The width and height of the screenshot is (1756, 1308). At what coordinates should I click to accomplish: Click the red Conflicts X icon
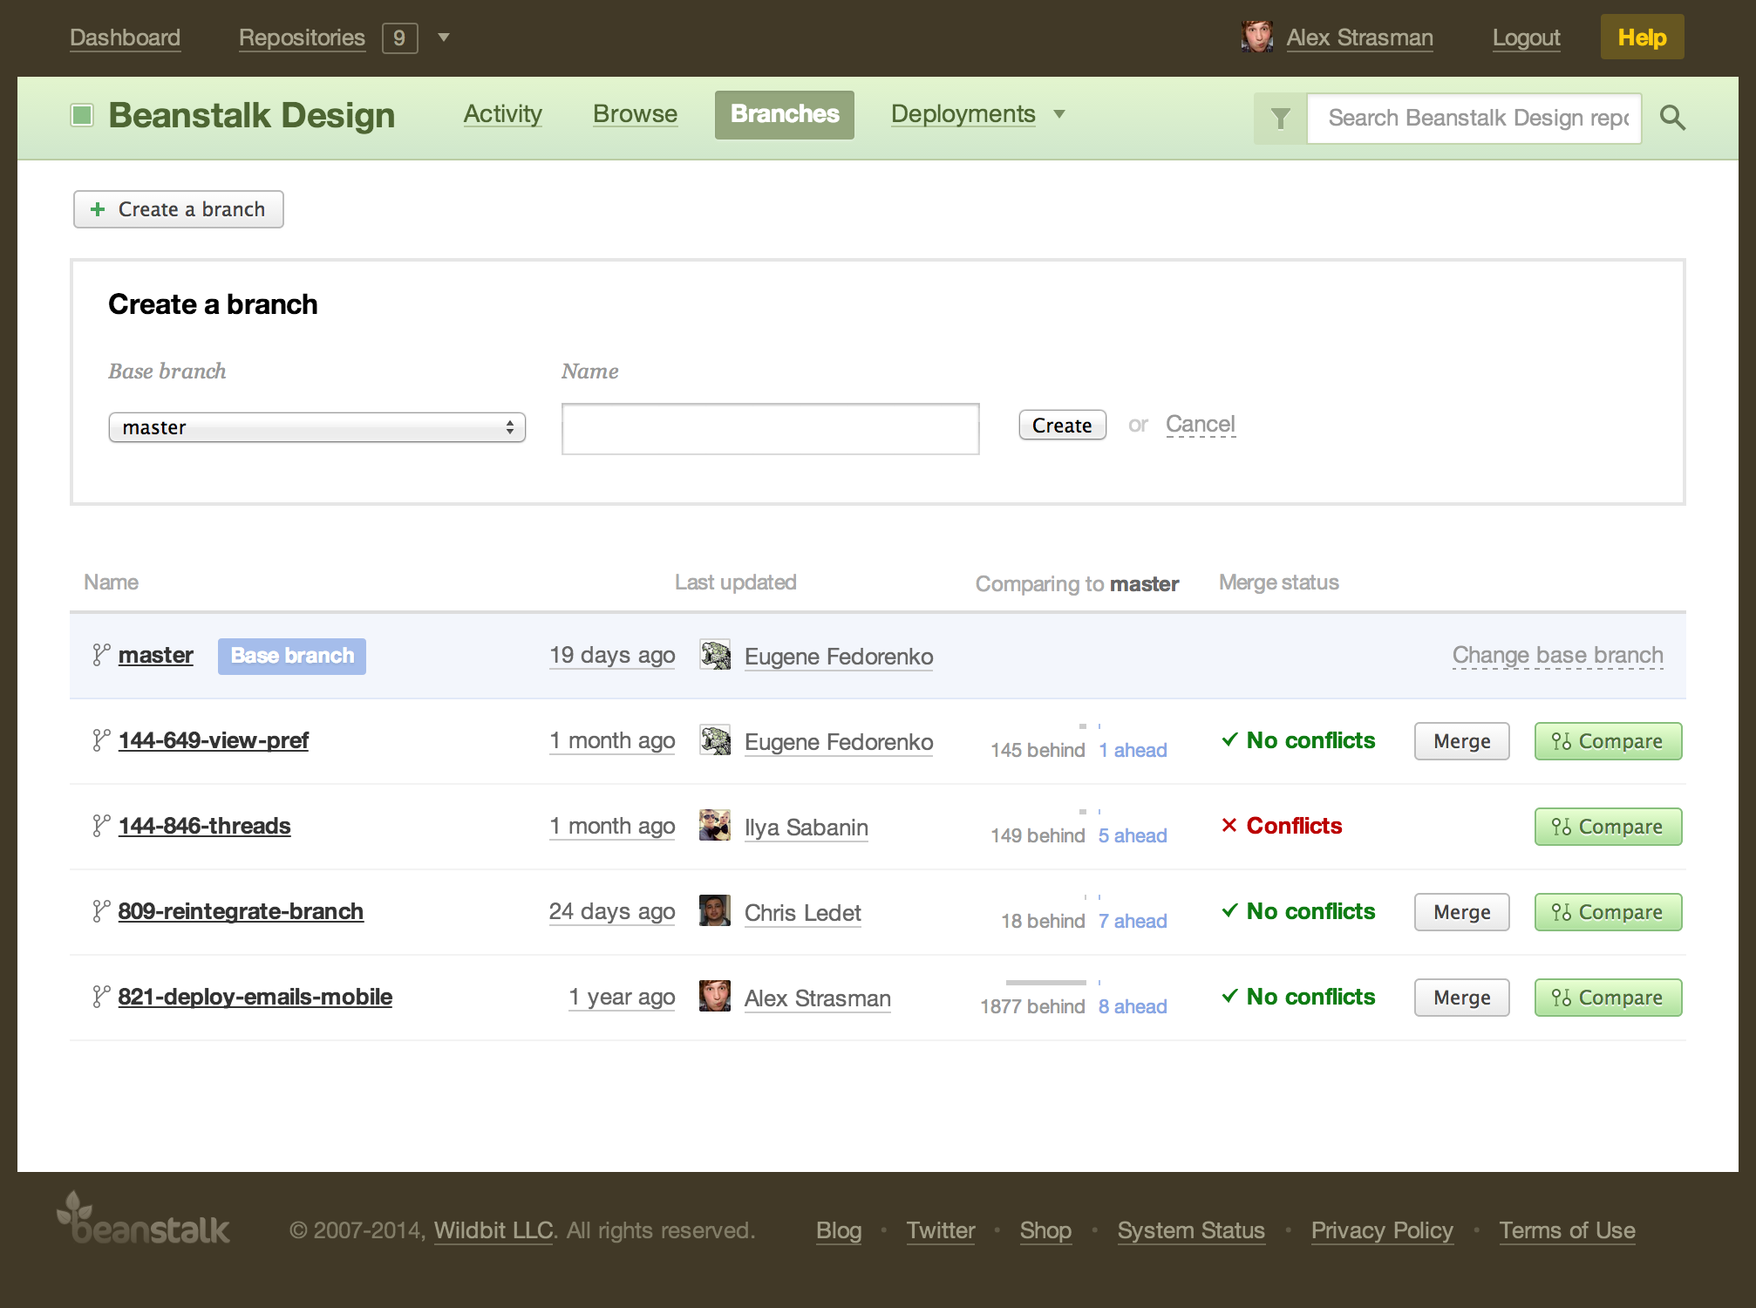point(1229,825)
